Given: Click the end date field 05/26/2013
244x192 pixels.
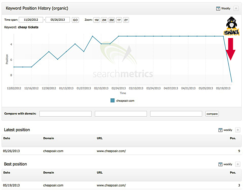Looking at the screenshot, I should coord(57,20).
